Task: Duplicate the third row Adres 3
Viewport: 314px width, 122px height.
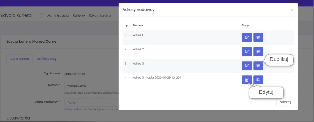Action: click(x=258, y=66)
